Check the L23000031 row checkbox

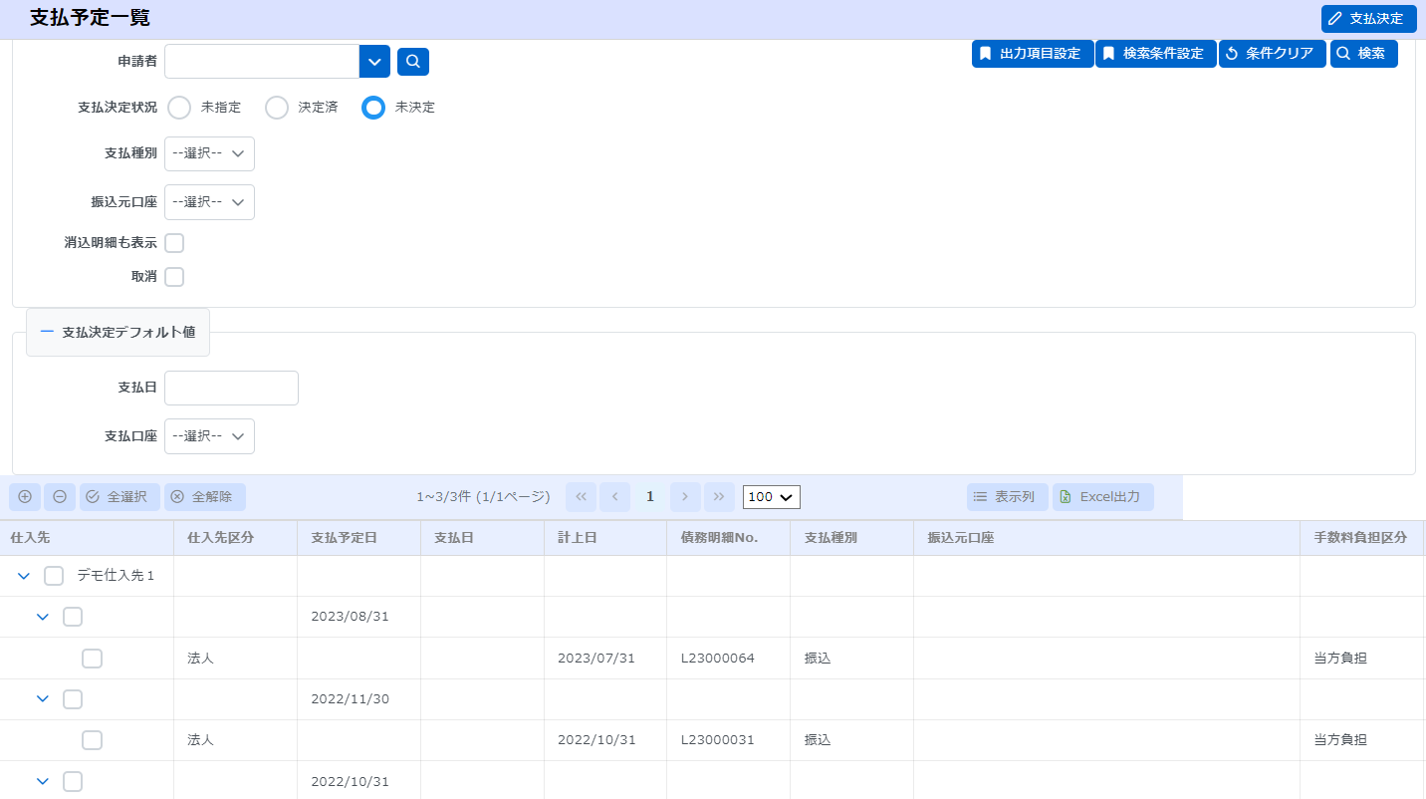[x=92, y=740]
